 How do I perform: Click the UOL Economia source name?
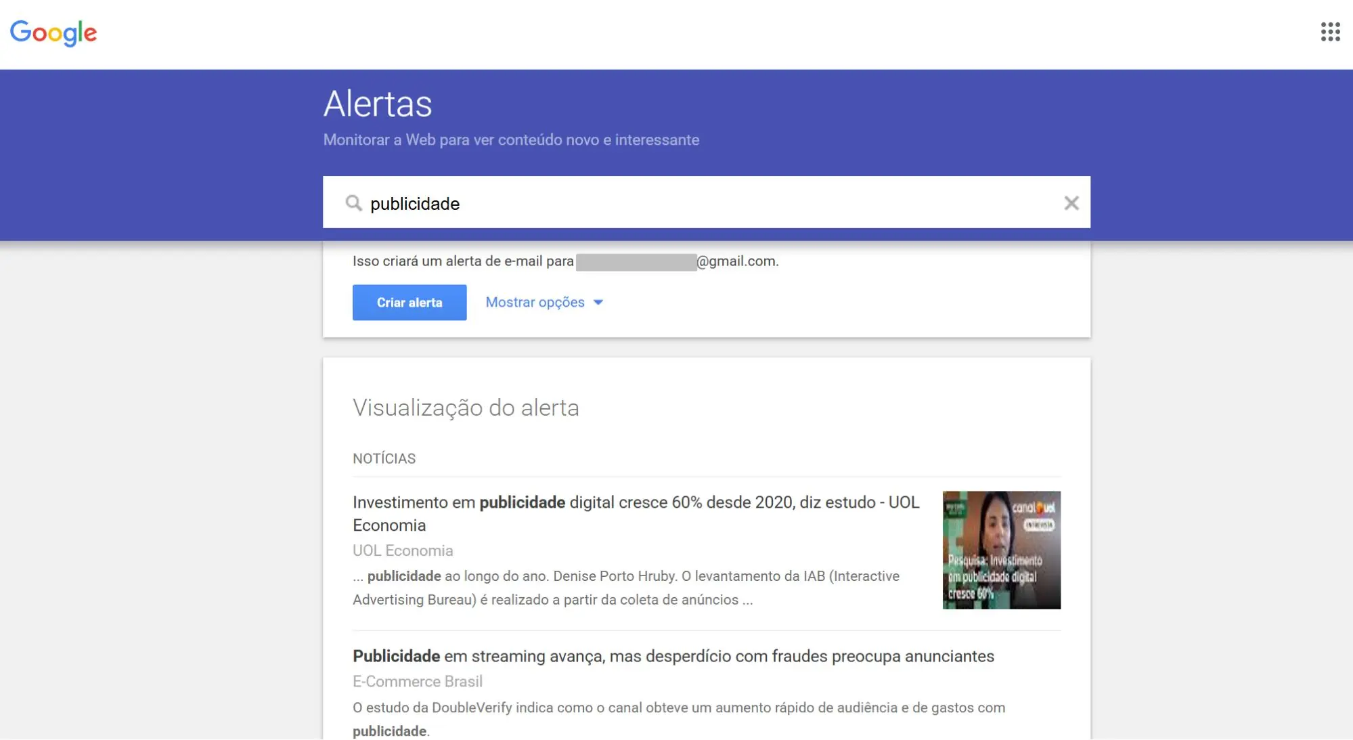pos(403,550)
